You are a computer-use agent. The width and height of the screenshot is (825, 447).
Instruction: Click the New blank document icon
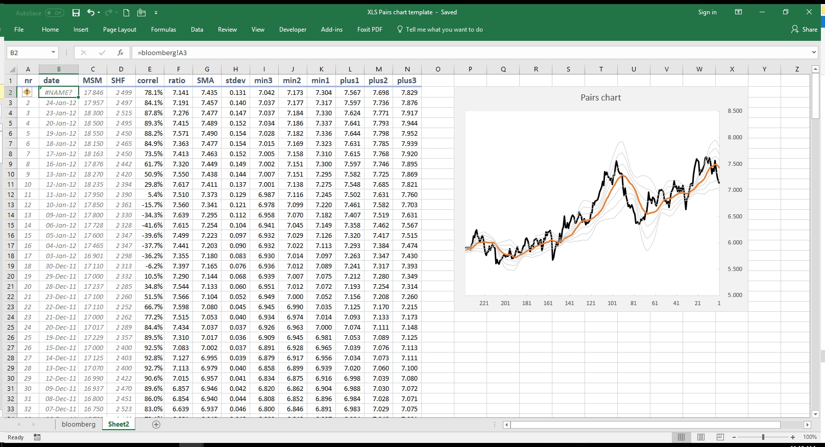point(126,13)
